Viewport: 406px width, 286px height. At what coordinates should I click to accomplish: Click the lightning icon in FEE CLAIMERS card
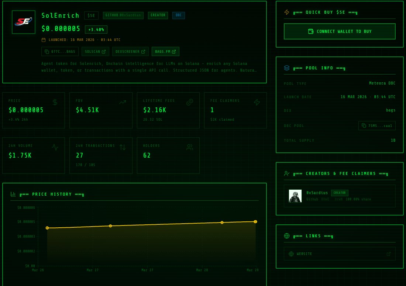[257, 102]
